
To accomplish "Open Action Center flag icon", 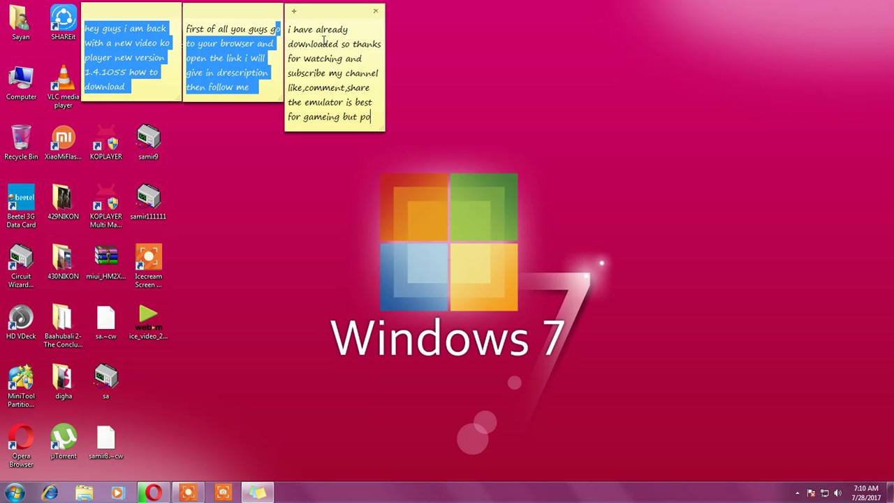I will click(811, 493).
